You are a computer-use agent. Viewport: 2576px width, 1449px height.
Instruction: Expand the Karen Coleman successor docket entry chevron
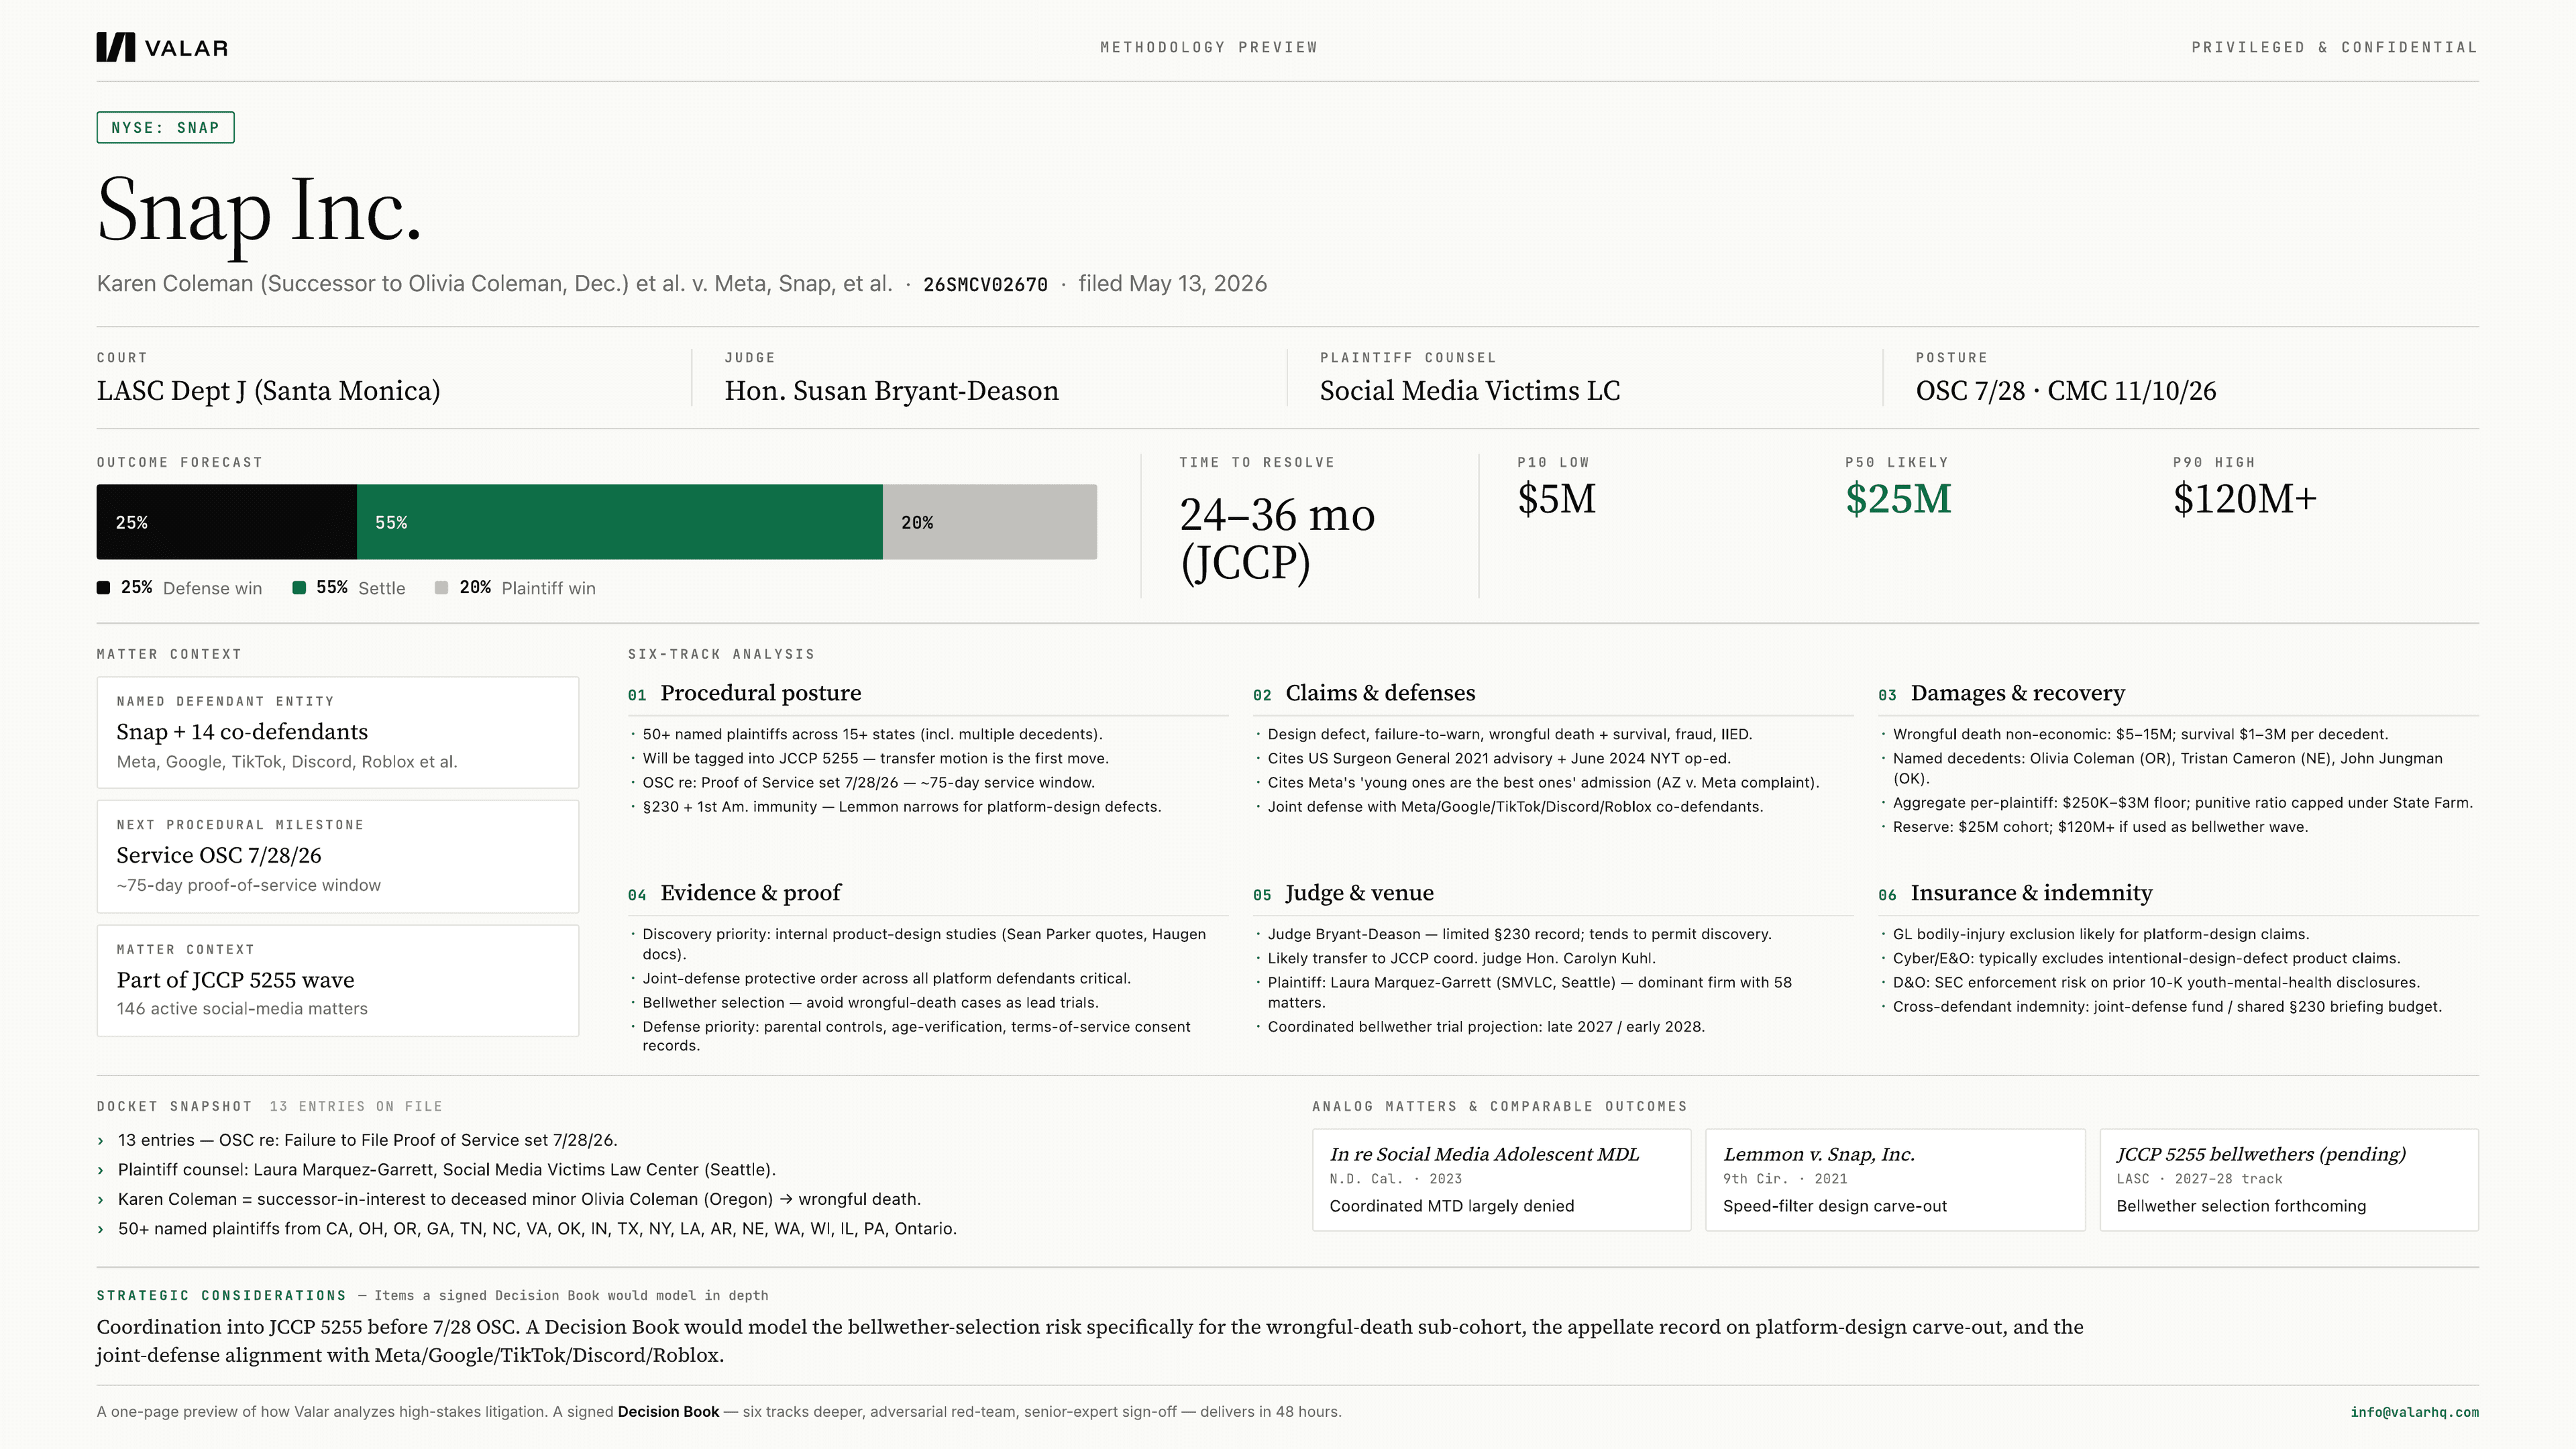[x=101, y=1200]
